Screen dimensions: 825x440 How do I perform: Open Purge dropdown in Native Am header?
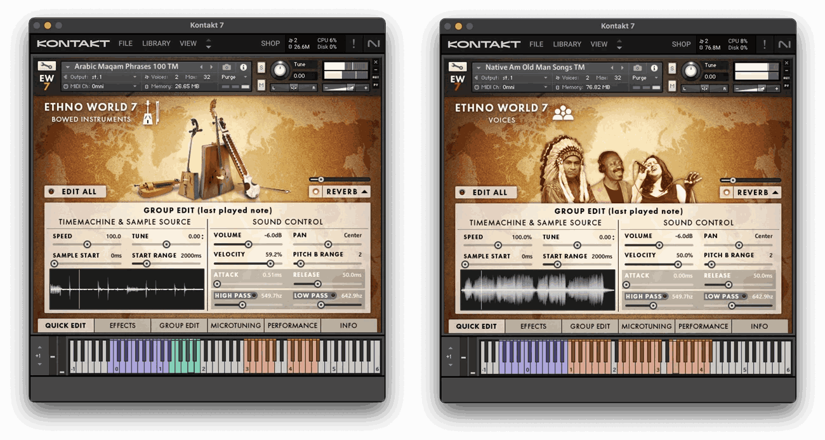pos(645,77)
